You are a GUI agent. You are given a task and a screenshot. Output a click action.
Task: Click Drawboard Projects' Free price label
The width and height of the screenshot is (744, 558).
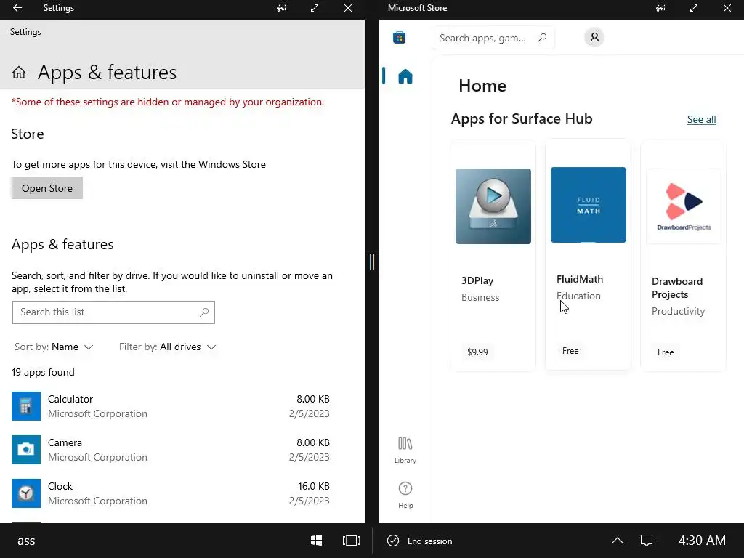666,352
